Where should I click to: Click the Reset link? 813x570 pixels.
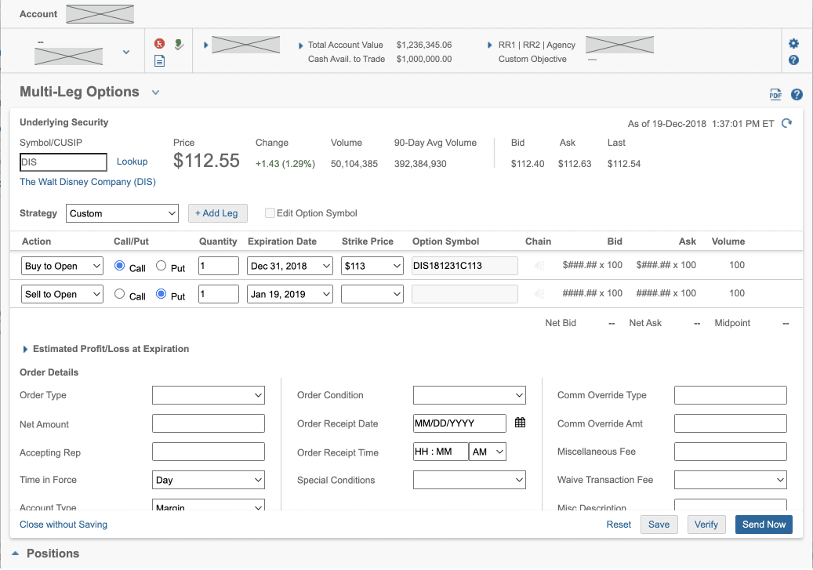(x=619, y=525)
